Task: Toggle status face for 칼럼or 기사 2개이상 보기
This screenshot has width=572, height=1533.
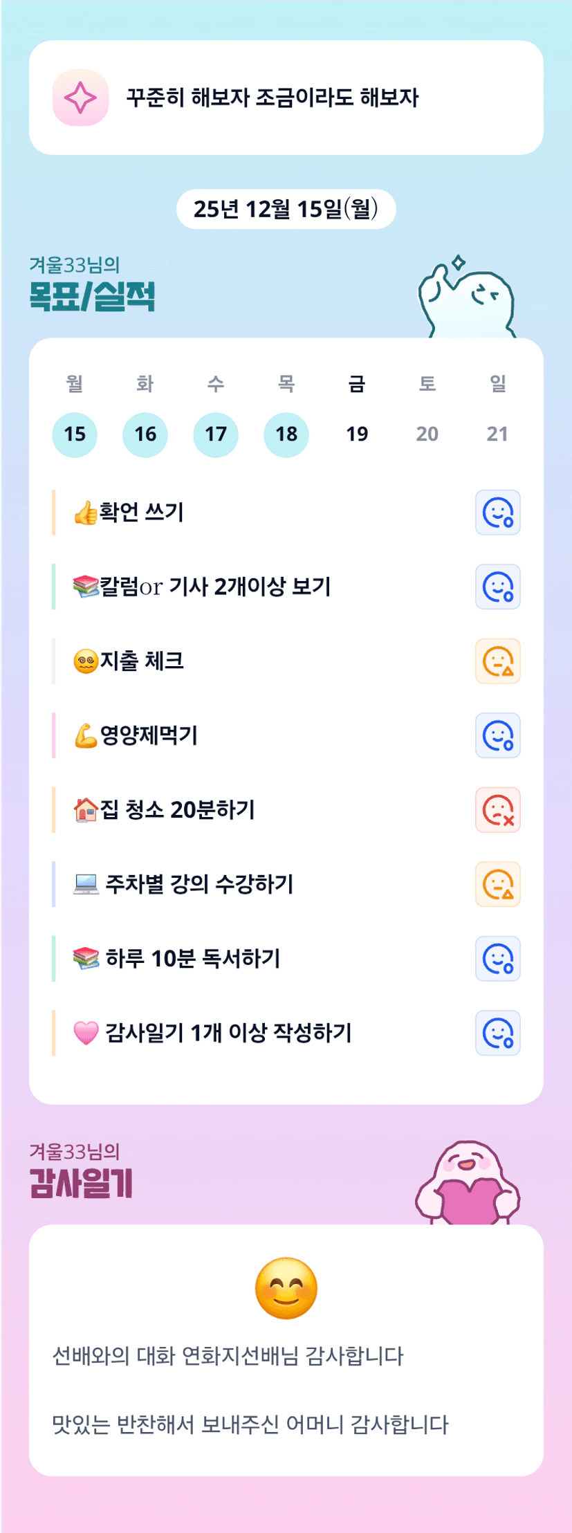Action: pos(497,587)
